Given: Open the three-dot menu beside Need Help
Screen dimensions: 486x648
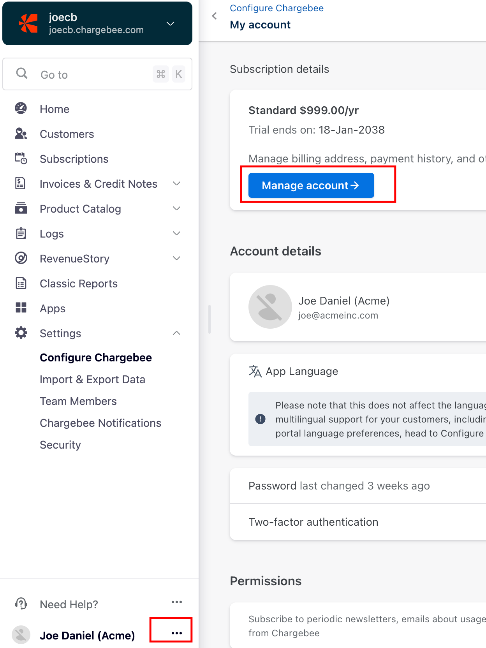Looking at the screenshot, I should pos(177,602).
